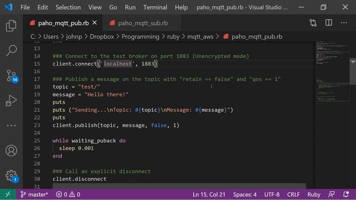Show additional views ellipsis in activity bar
This screenshot has width=356, height=200.
[x=11, y=126]
